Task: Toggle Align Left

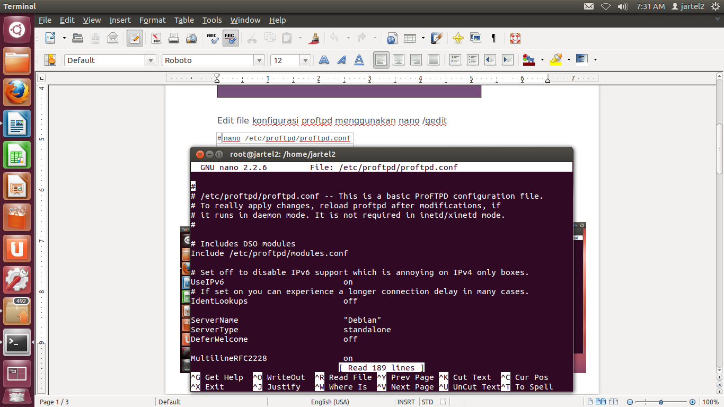Action: (381, 60)
